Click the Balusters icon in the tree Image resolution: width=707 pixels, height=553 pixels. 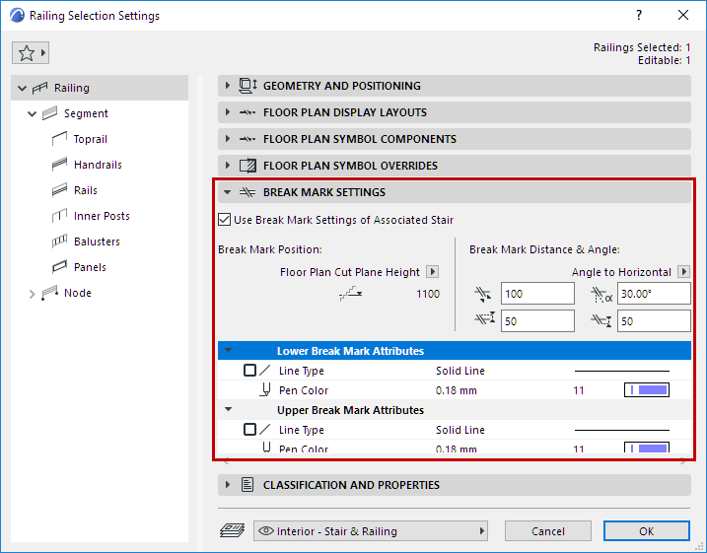click(57, 242)
